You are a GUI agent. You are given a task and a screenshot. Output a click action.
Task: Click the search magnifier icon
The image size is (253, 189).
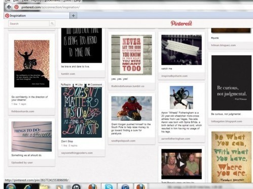pyautogui.click(x=52, y=24)
